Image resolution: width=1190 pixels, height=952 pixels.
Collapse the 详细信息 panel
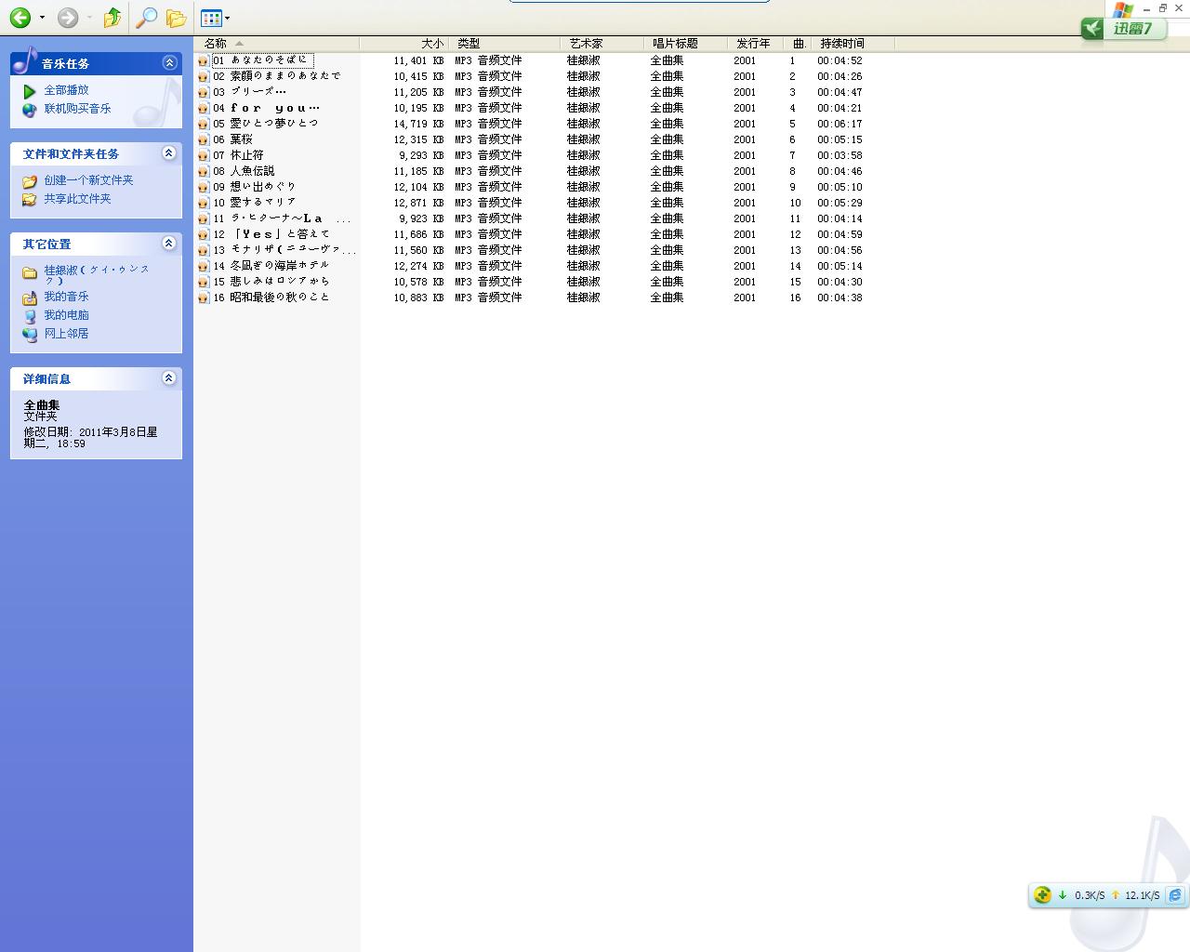pos(169,377)
